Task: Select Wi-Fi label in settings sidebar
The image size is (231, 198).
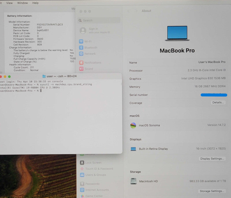Action: pyautogui.click(x=88, y=41)
